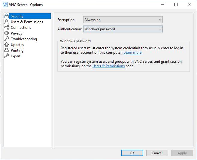Click the Printing printer icon
The width and height of the screenshot is (197, 160).
(7, 50)
